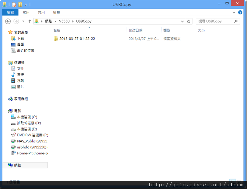Screen dimensions: 247x189
Task: Click the search USBCopy field
Action: pyautogui.click(x=218, y=21)
